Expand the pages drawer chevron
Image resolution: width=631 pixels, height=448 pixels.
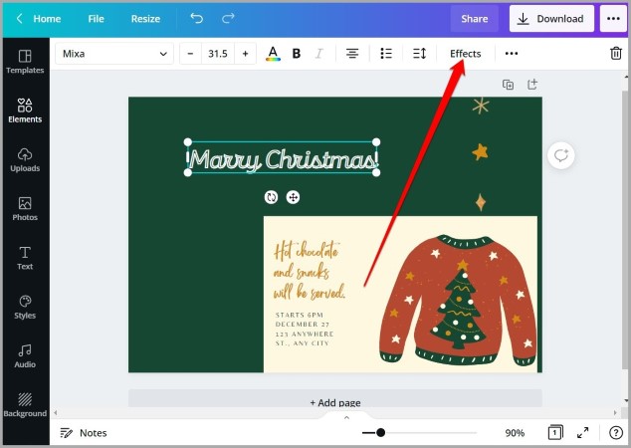(346, 417)
